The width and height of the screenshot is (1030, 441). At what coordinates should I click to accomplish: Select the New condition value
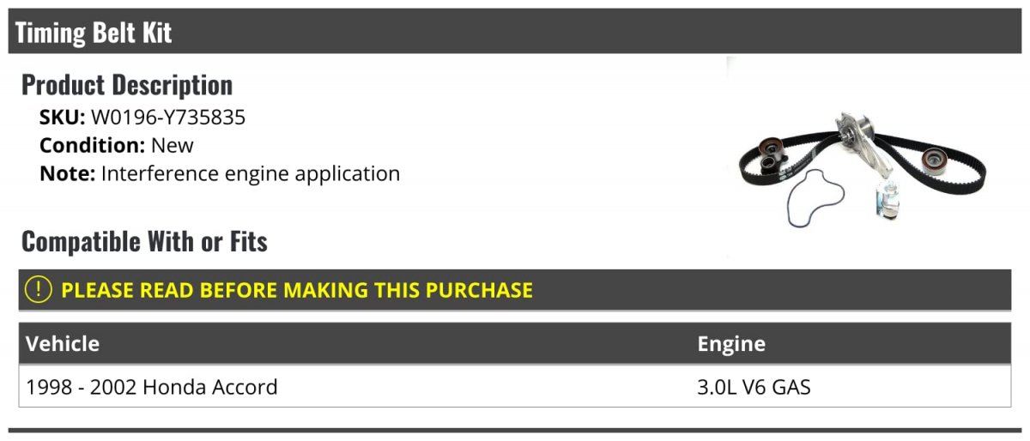(x=172, y=145)
